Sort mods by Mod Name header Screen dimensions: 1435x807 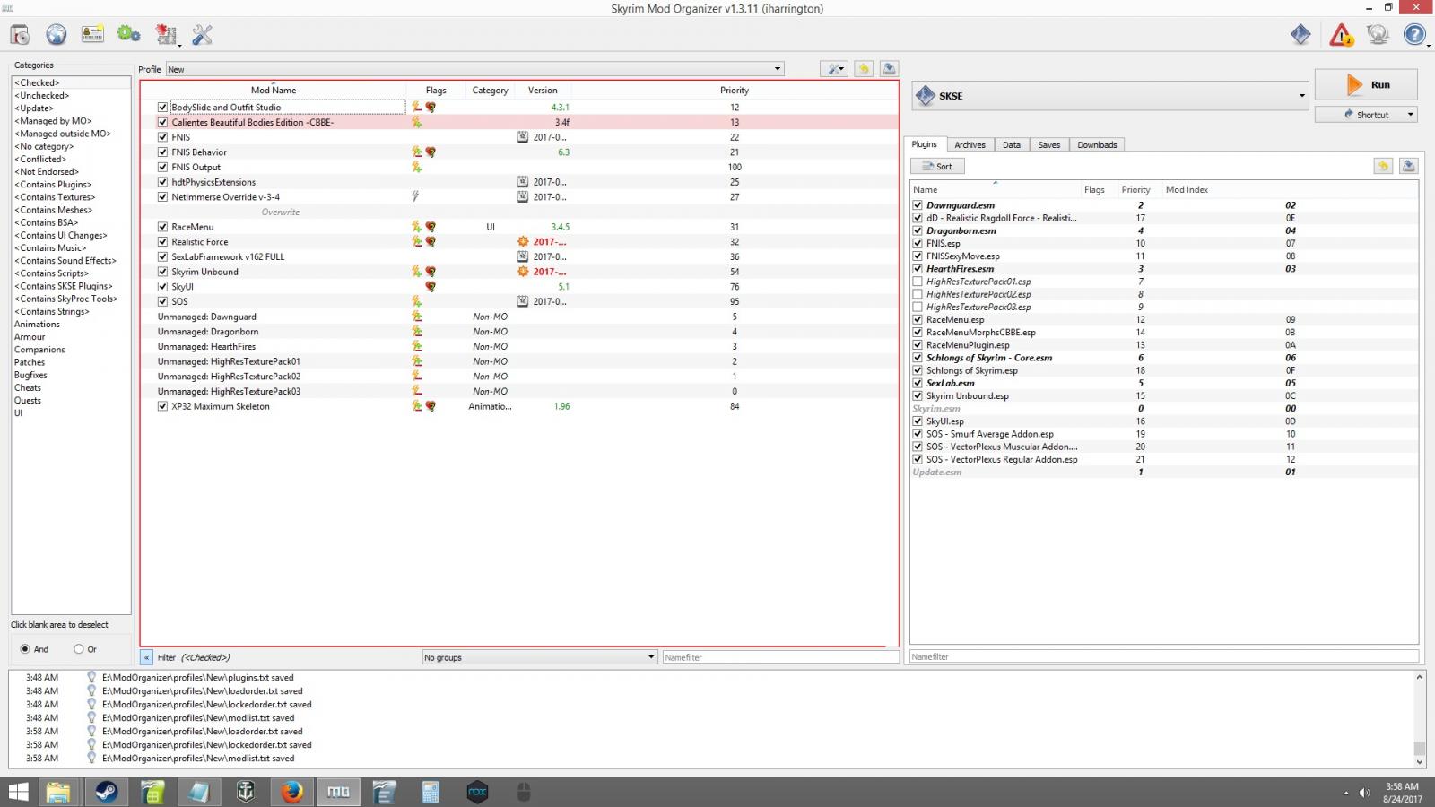click(x=273, y=90)
